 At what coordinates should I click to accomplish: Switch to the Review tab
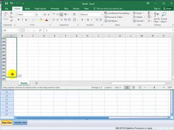[76, 9]
